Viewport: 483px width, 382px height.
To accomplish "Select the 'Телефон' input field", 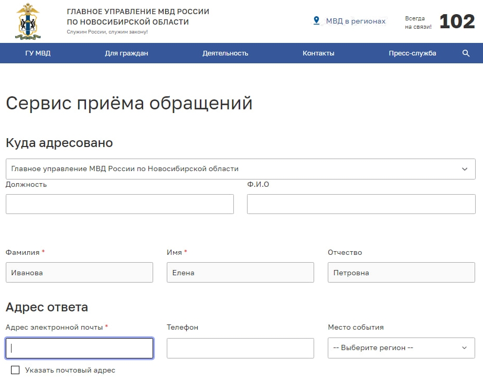I will pos(240,348).
